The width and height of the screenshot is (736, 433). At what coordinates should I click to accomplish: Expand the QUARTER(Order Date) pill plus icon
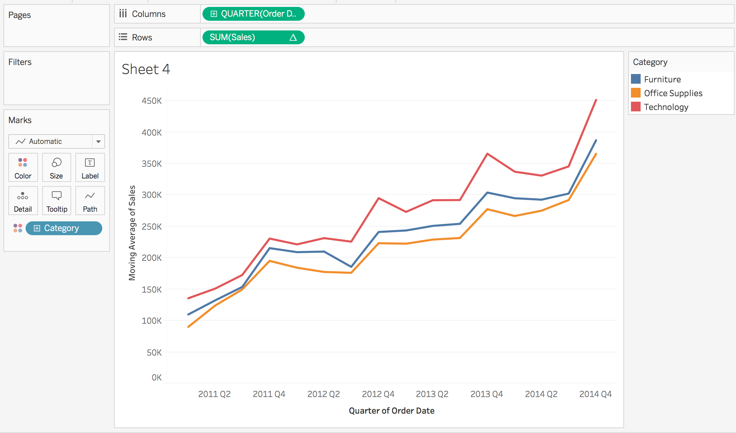pyautogui.click(x=214, y=14)
